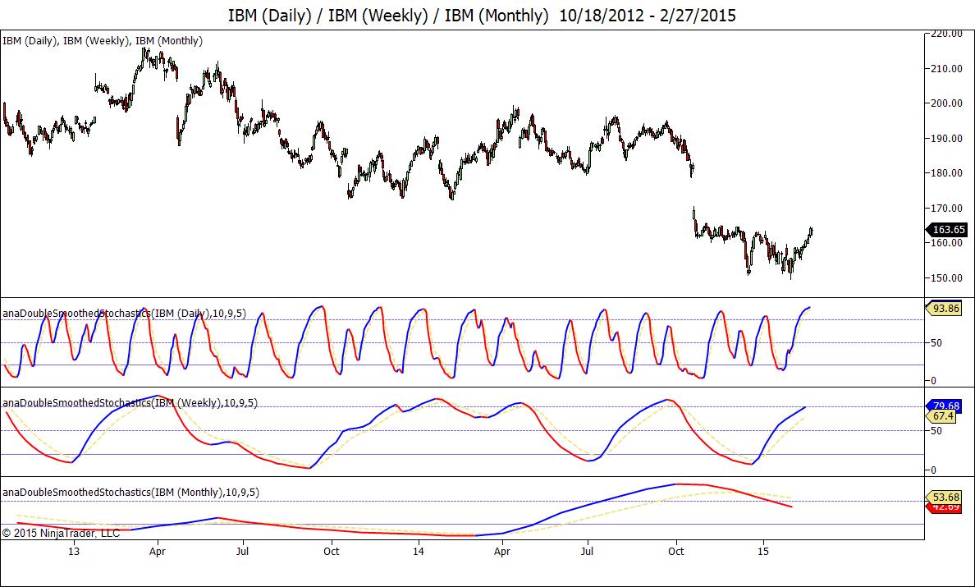Click the 15 year label on the time axis

pyautogui.click(x=763, y=552)
